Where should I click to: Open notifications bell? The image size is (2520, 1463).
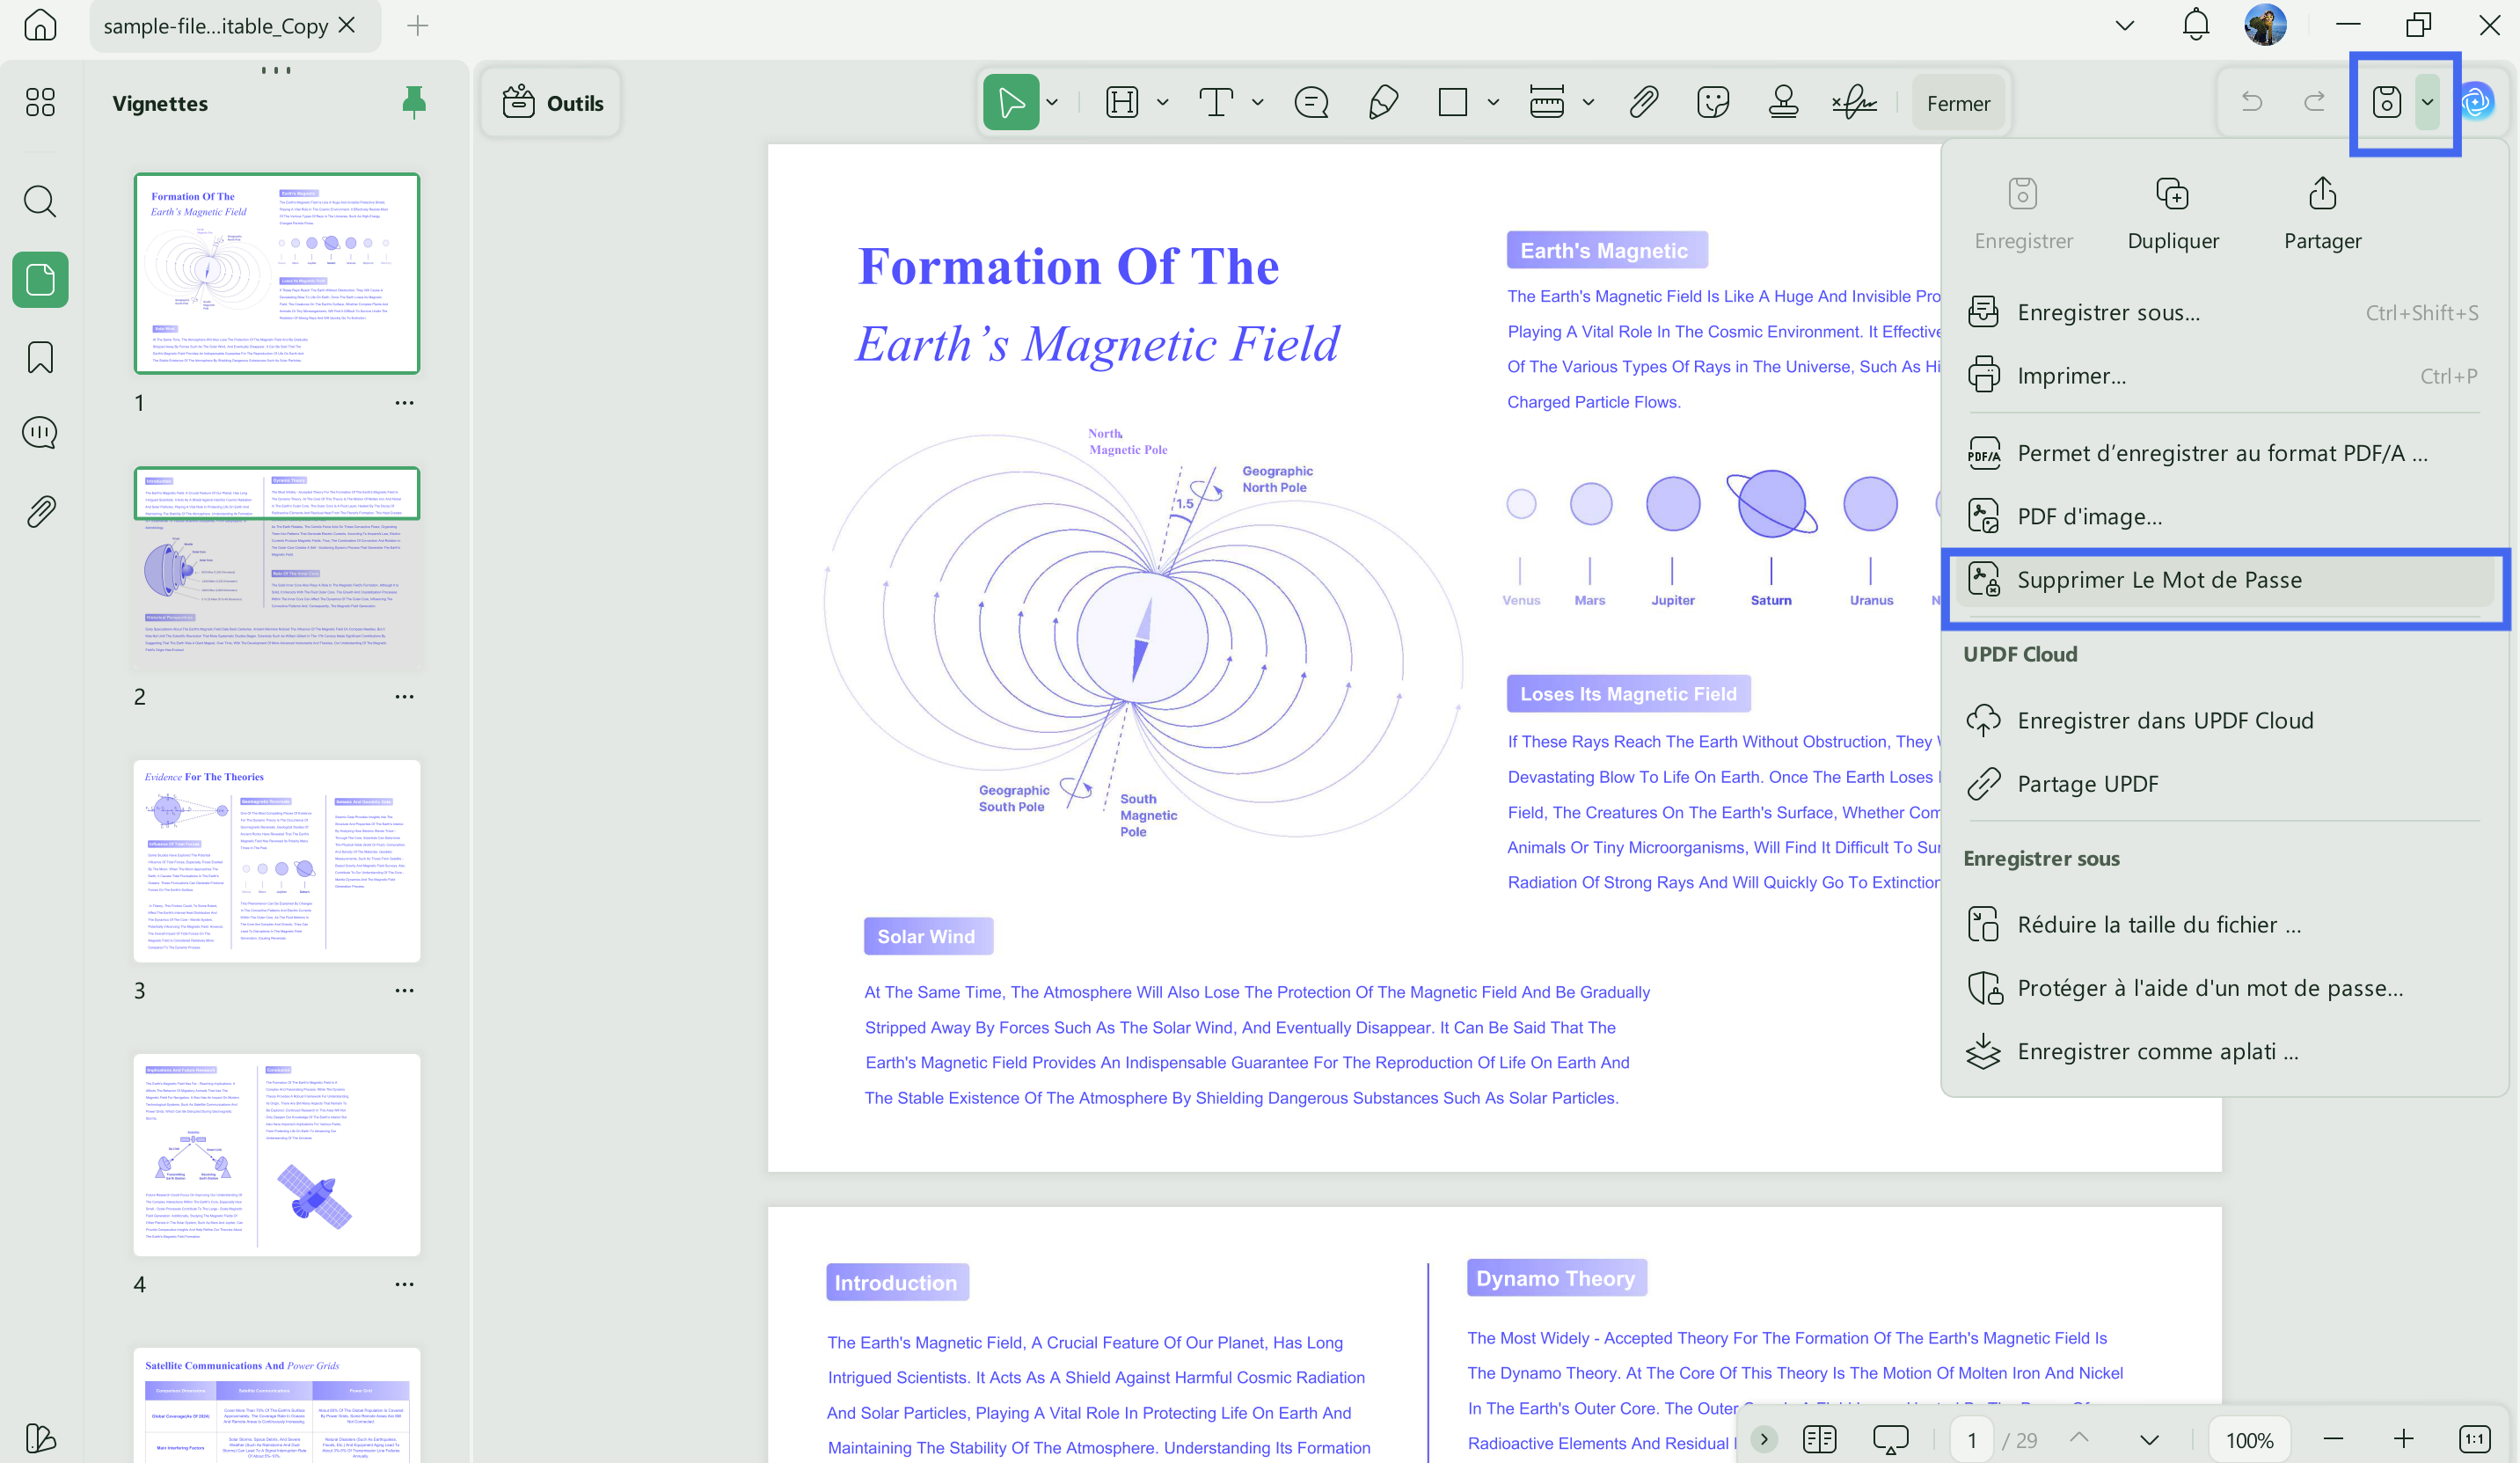[x=2195, y=25]
